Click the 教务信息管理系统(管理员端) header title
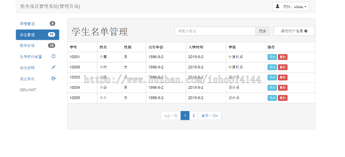Image resolution: width=345 pixels, height=157 pixels. 50,7
